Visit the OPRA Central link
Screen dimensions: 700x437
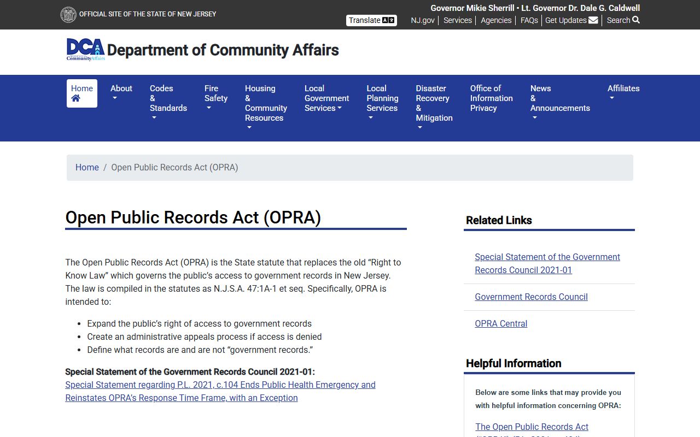pos(501,324)
